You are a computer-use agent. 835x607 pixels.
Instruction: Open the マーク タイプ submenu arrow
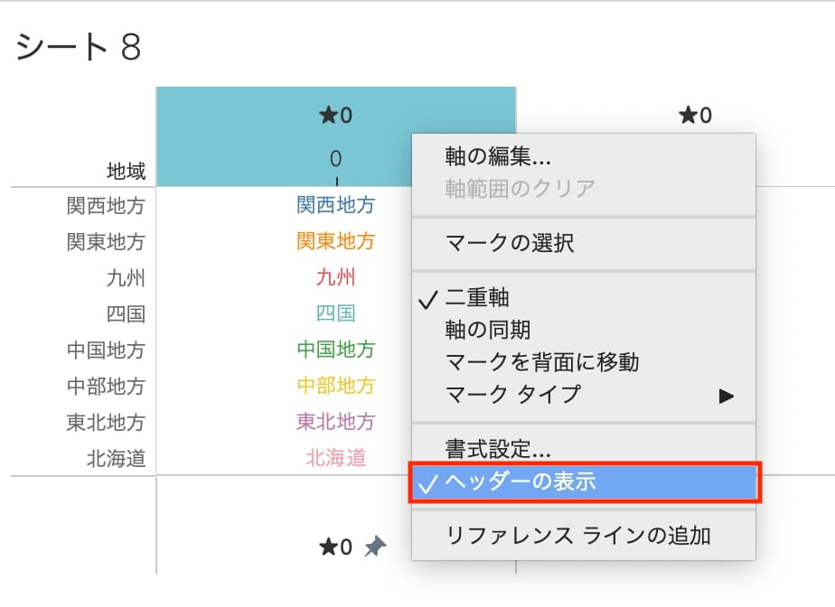coord(726,395)
